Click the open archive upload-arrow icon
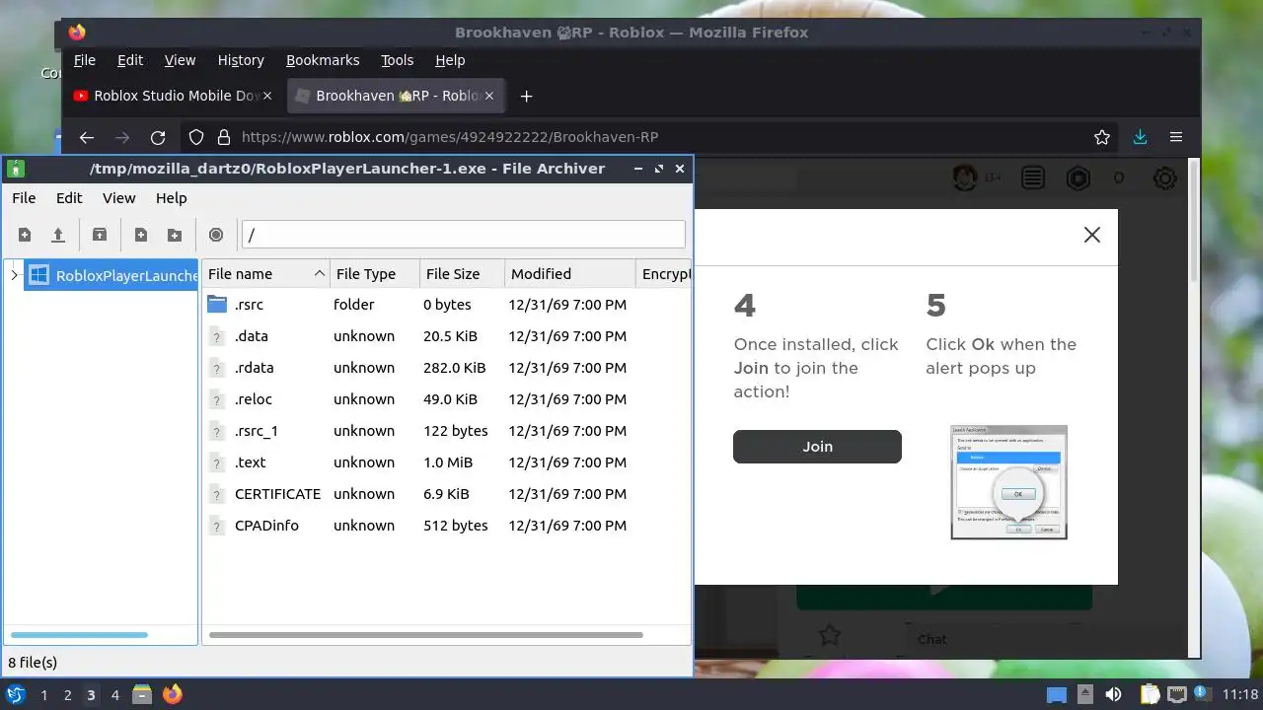Image resolution: width=1263 pixels, height=710 pixels. pyautogui.click(x=58, y=235)
